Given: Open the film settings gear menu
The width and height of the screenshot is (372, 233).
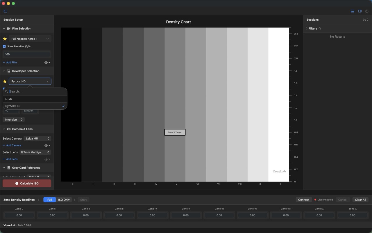Looking at the screenshot, I should (47, 62).
